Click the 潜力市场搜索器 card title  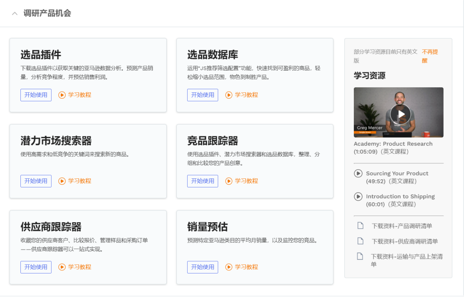(x=56, y=141)
